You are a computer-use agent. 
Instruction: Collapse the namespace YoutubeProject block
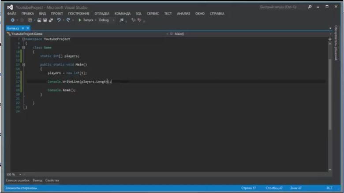[23, 39]
